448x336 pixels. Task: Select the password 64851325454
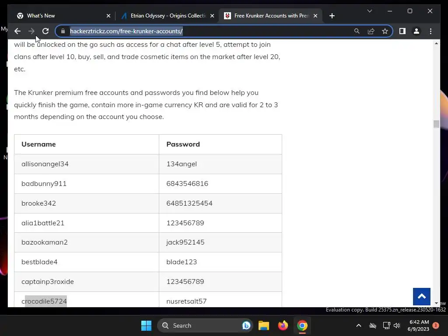(189, 203)
